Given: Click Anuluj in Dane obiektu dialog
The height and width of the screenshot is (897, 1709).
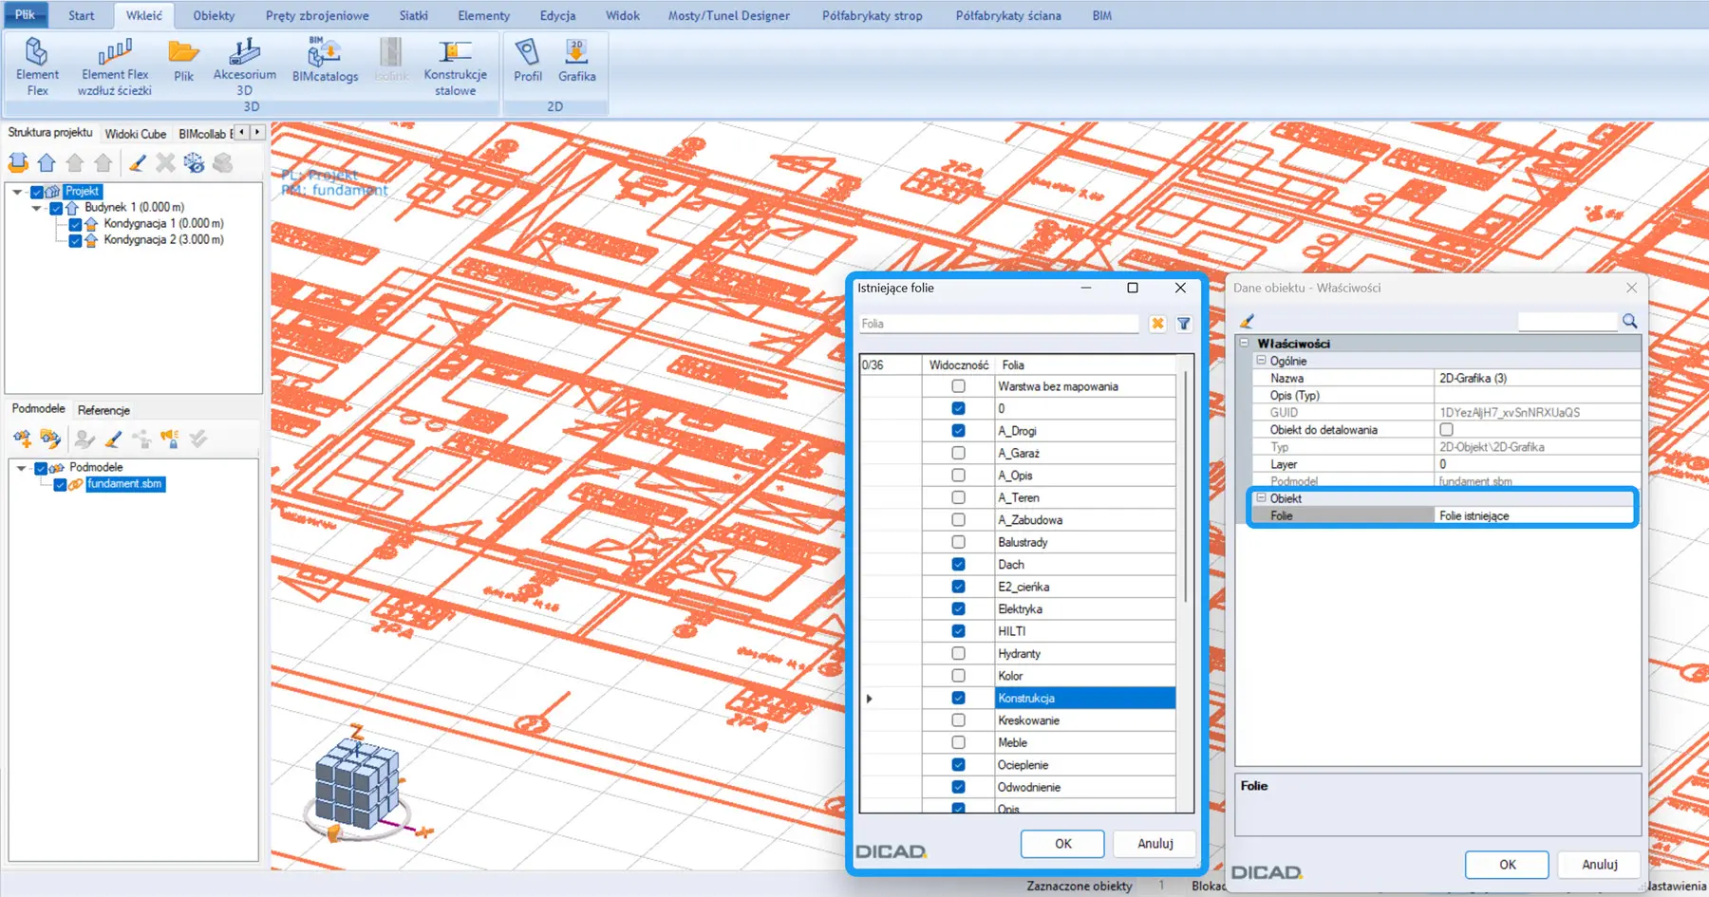Looking at the screenshot, I should click(1599, 864).
